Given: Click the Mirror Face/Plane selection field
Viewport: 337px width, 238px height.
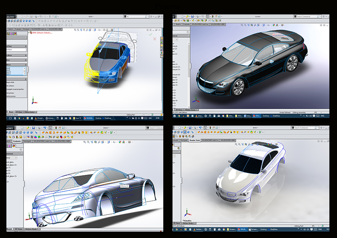Looking at the screenshot, I should pyautogui.click(x=16, y=50).
